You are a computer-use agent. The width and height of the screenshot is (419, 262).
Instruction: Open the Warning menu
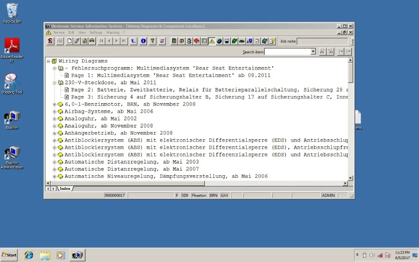[x=112, y=32]
